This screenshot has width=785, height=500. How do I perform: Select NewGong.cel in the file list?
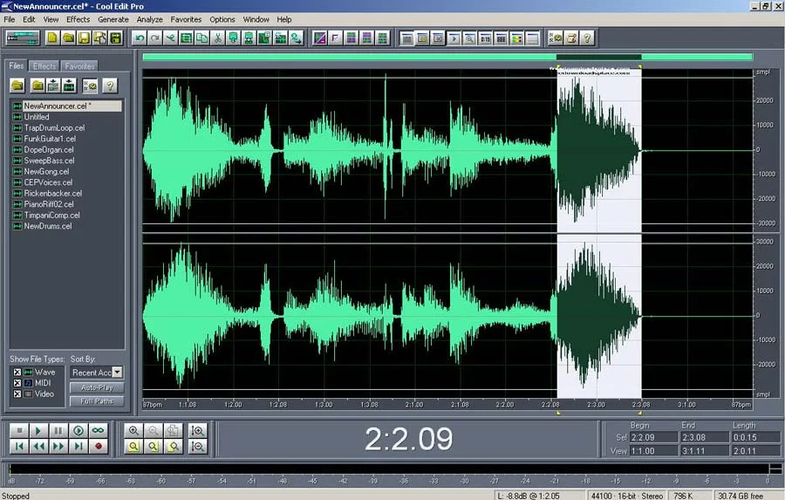(46, 171)
